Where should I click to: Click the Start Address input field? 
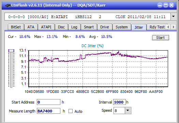(48, 102)
